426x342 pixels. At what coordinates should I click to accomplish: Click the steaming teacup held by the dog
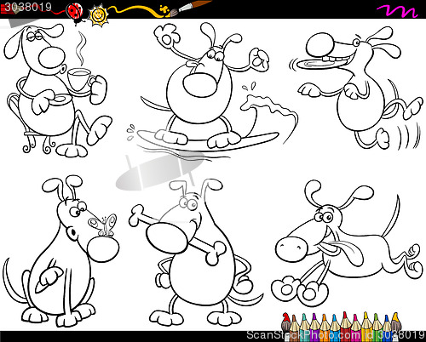tap(81, 80)
